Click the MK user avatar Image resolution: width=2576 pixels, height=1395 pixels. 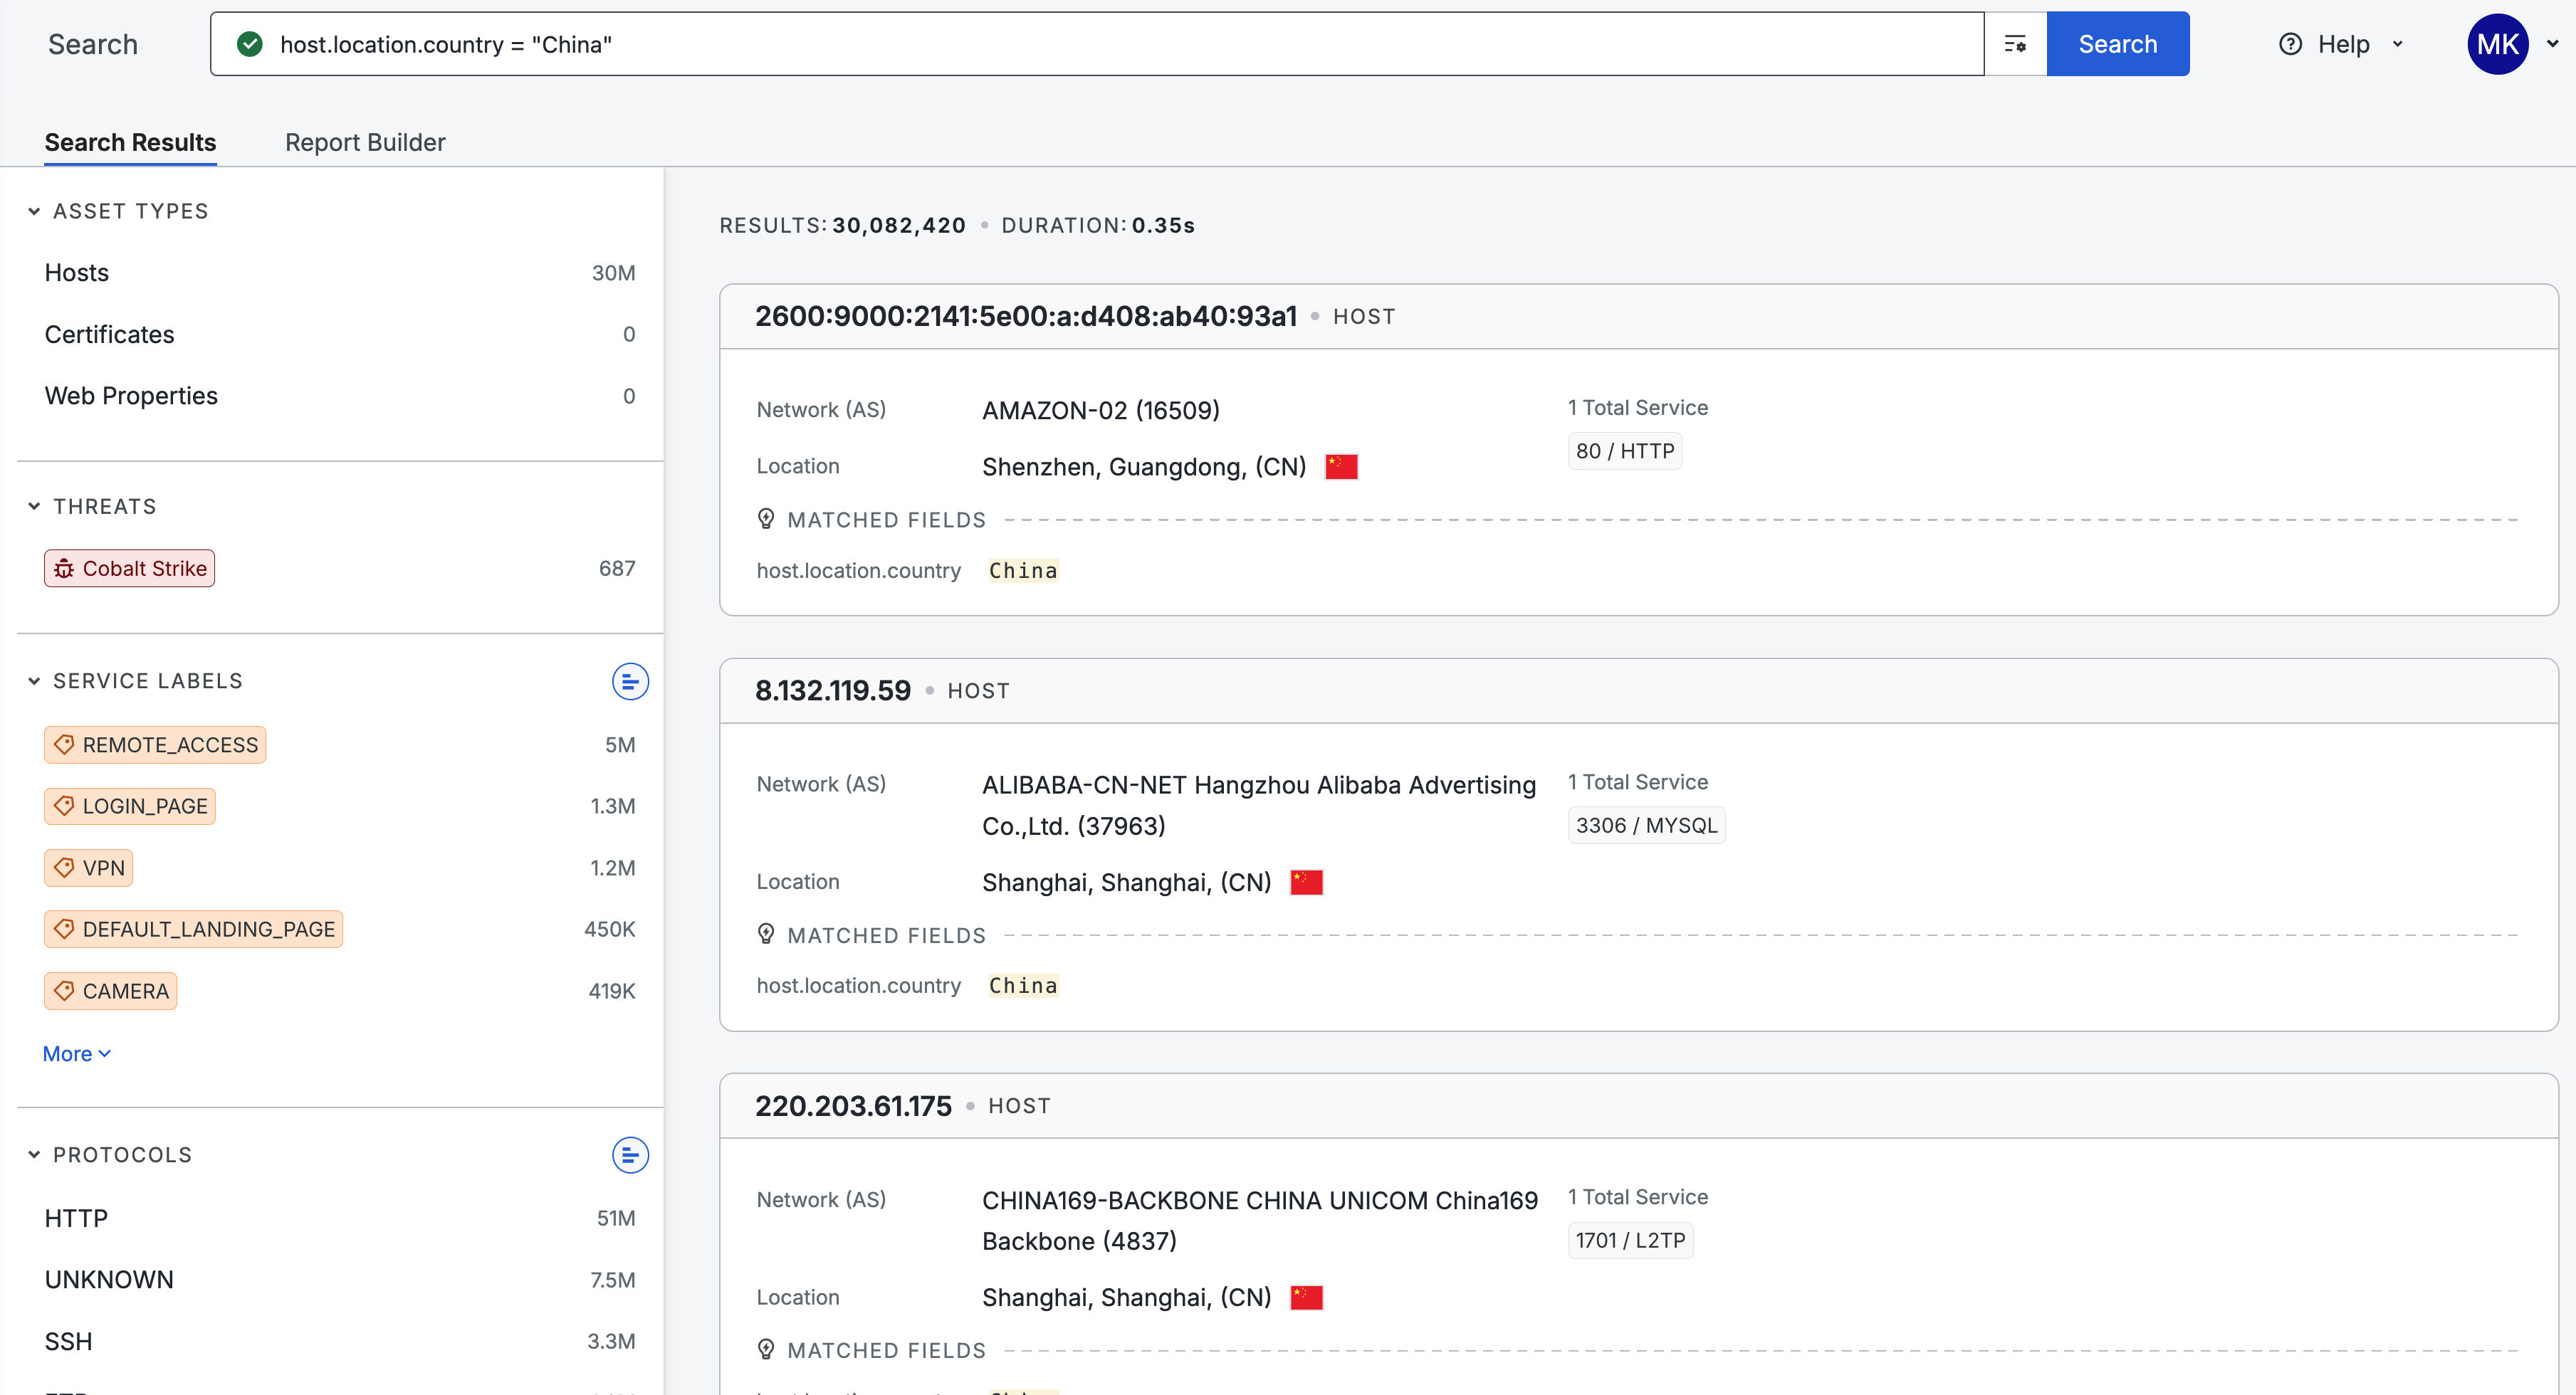[x=2497, y=44]
